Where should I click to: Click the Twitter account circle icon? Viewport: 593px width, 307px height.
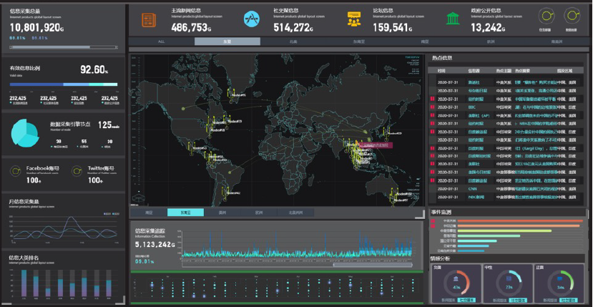point(77,171)
